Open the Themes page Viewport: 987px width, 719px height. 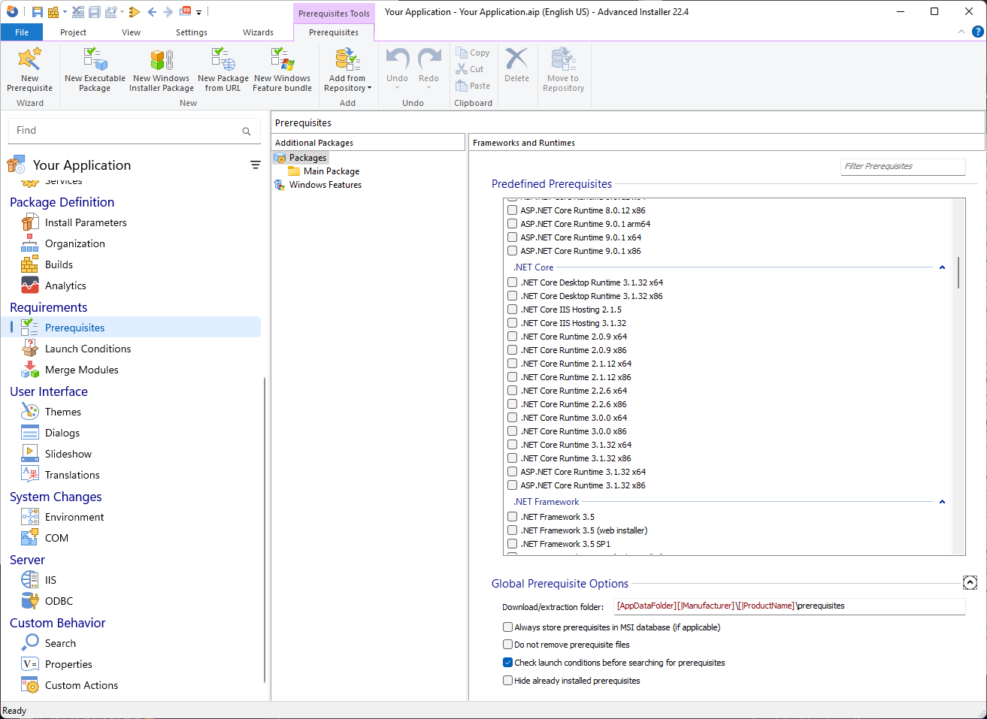63,412
